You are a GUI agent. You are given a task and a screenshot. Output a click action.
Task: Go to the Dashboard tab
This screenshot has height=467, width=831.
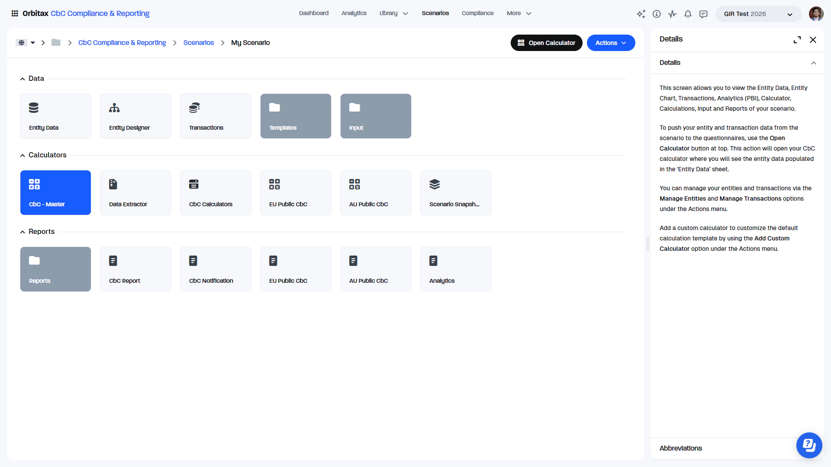[313, 13]
